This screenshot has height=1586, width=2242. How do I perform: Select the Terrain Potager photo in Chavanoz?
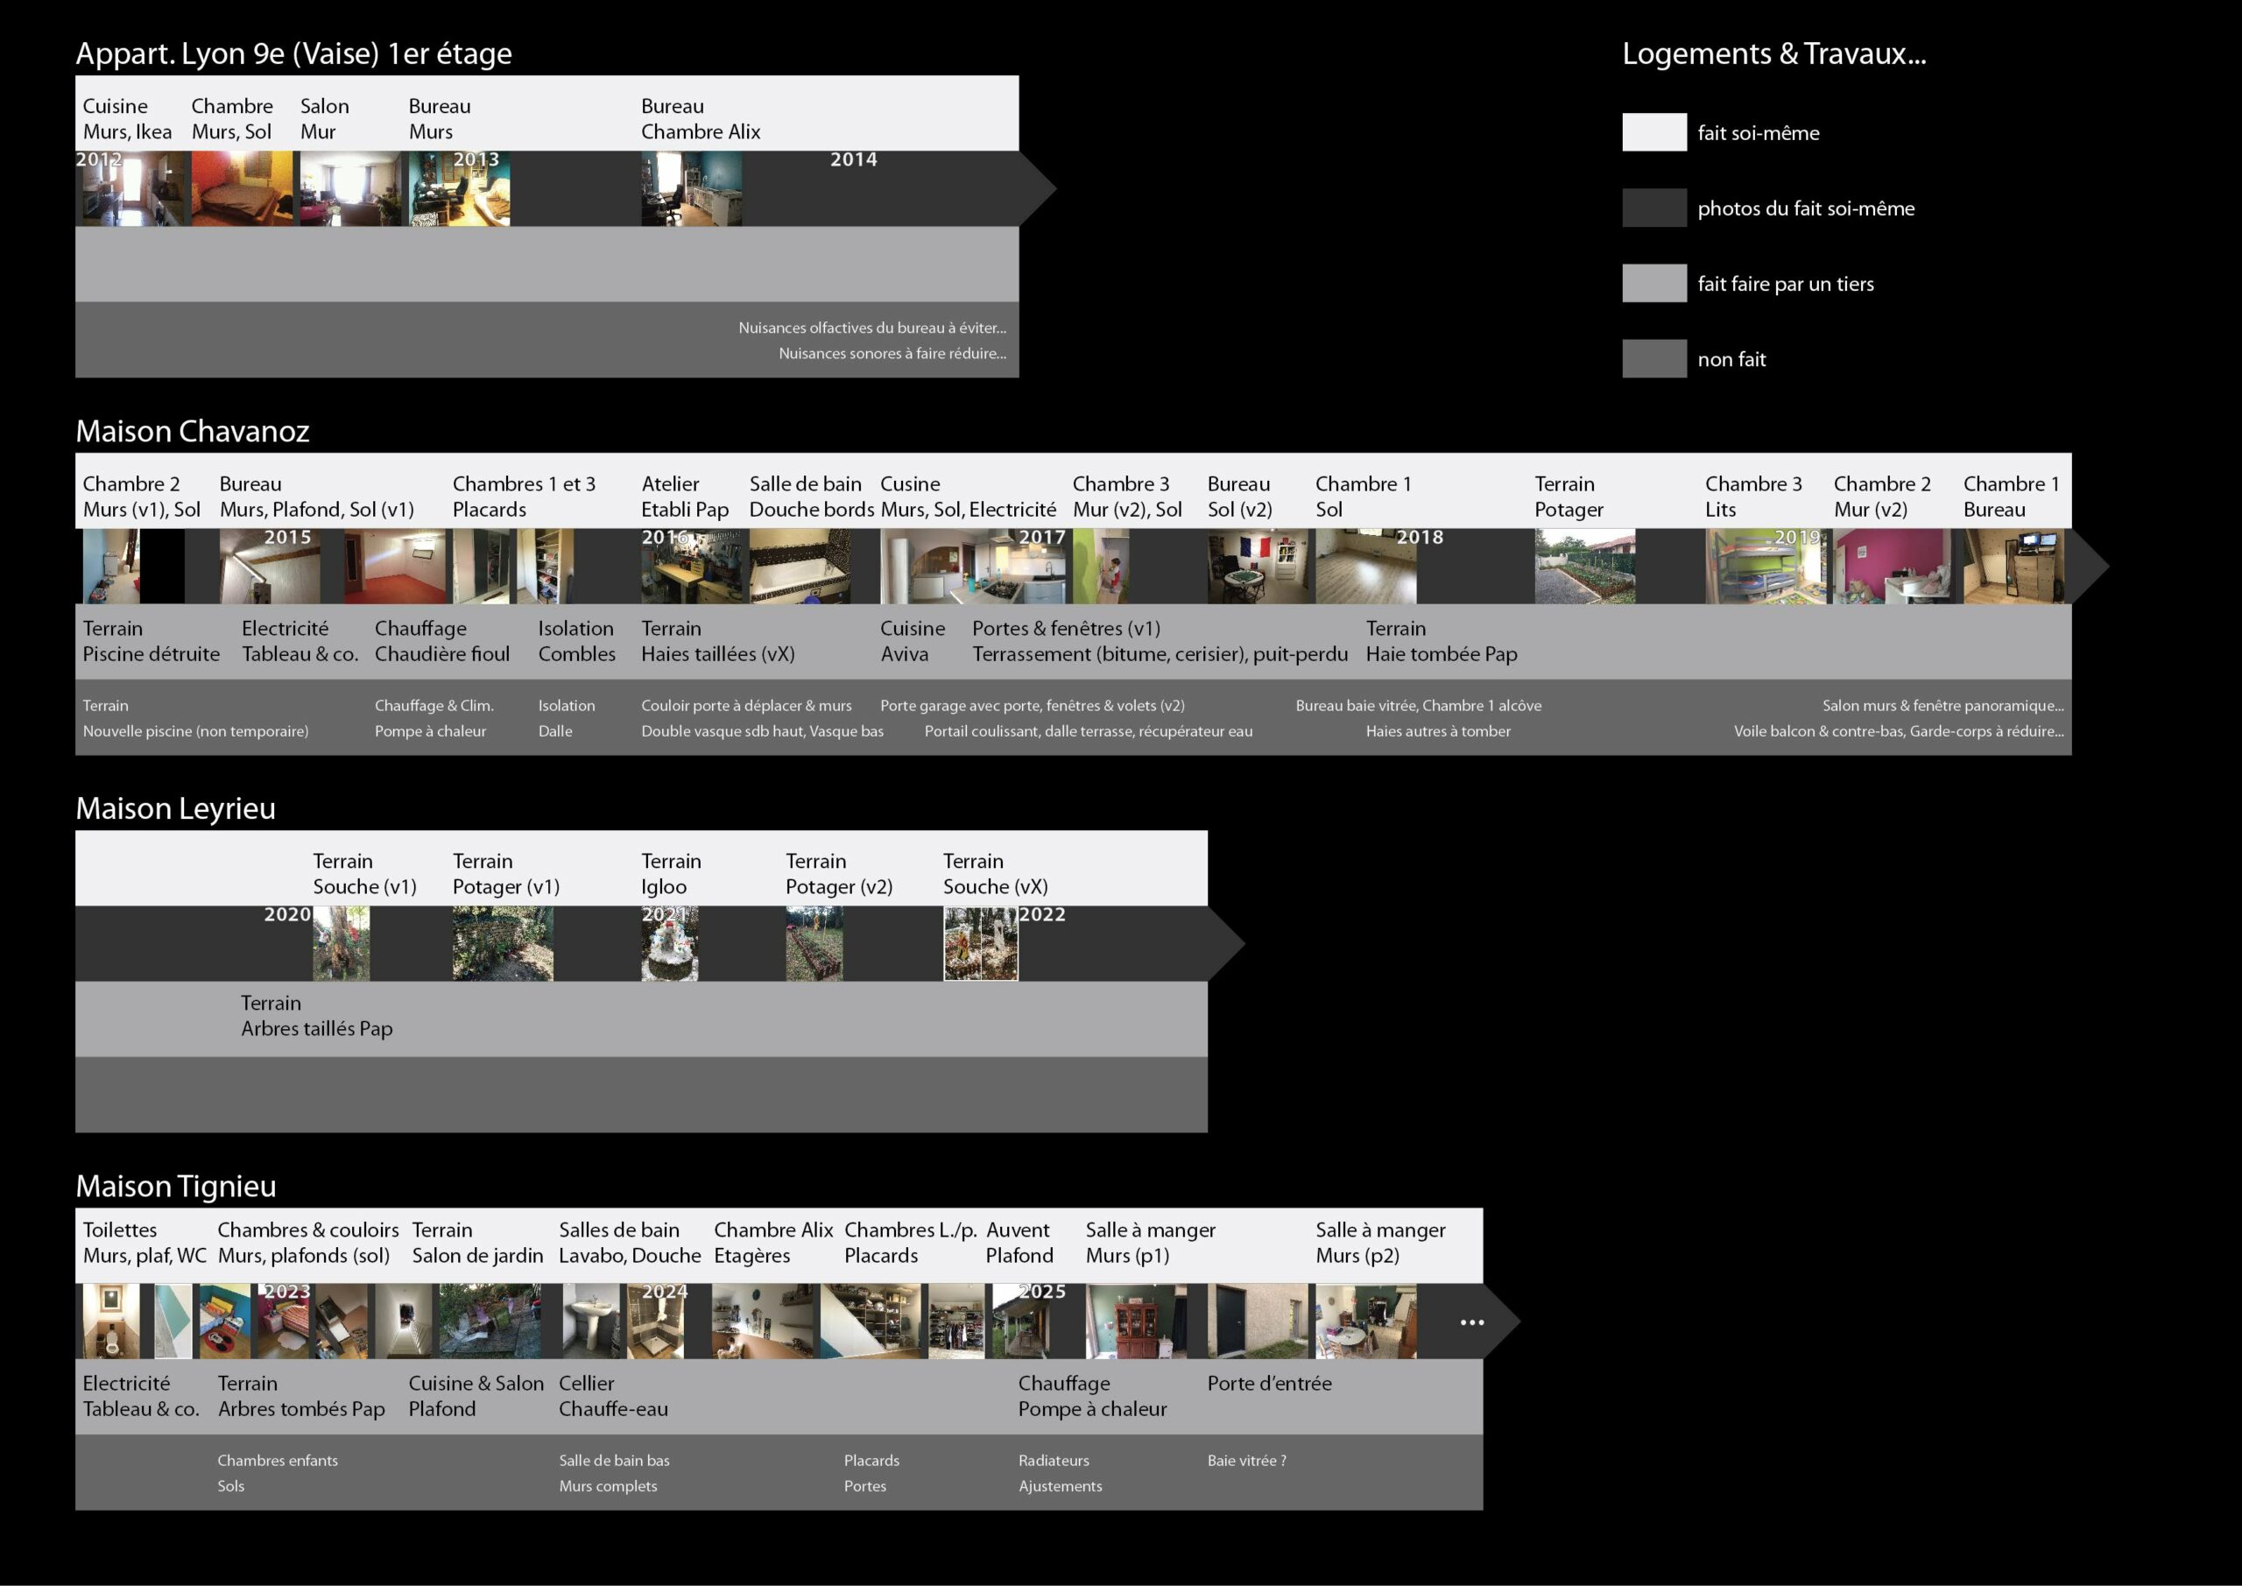[1585, 567]
